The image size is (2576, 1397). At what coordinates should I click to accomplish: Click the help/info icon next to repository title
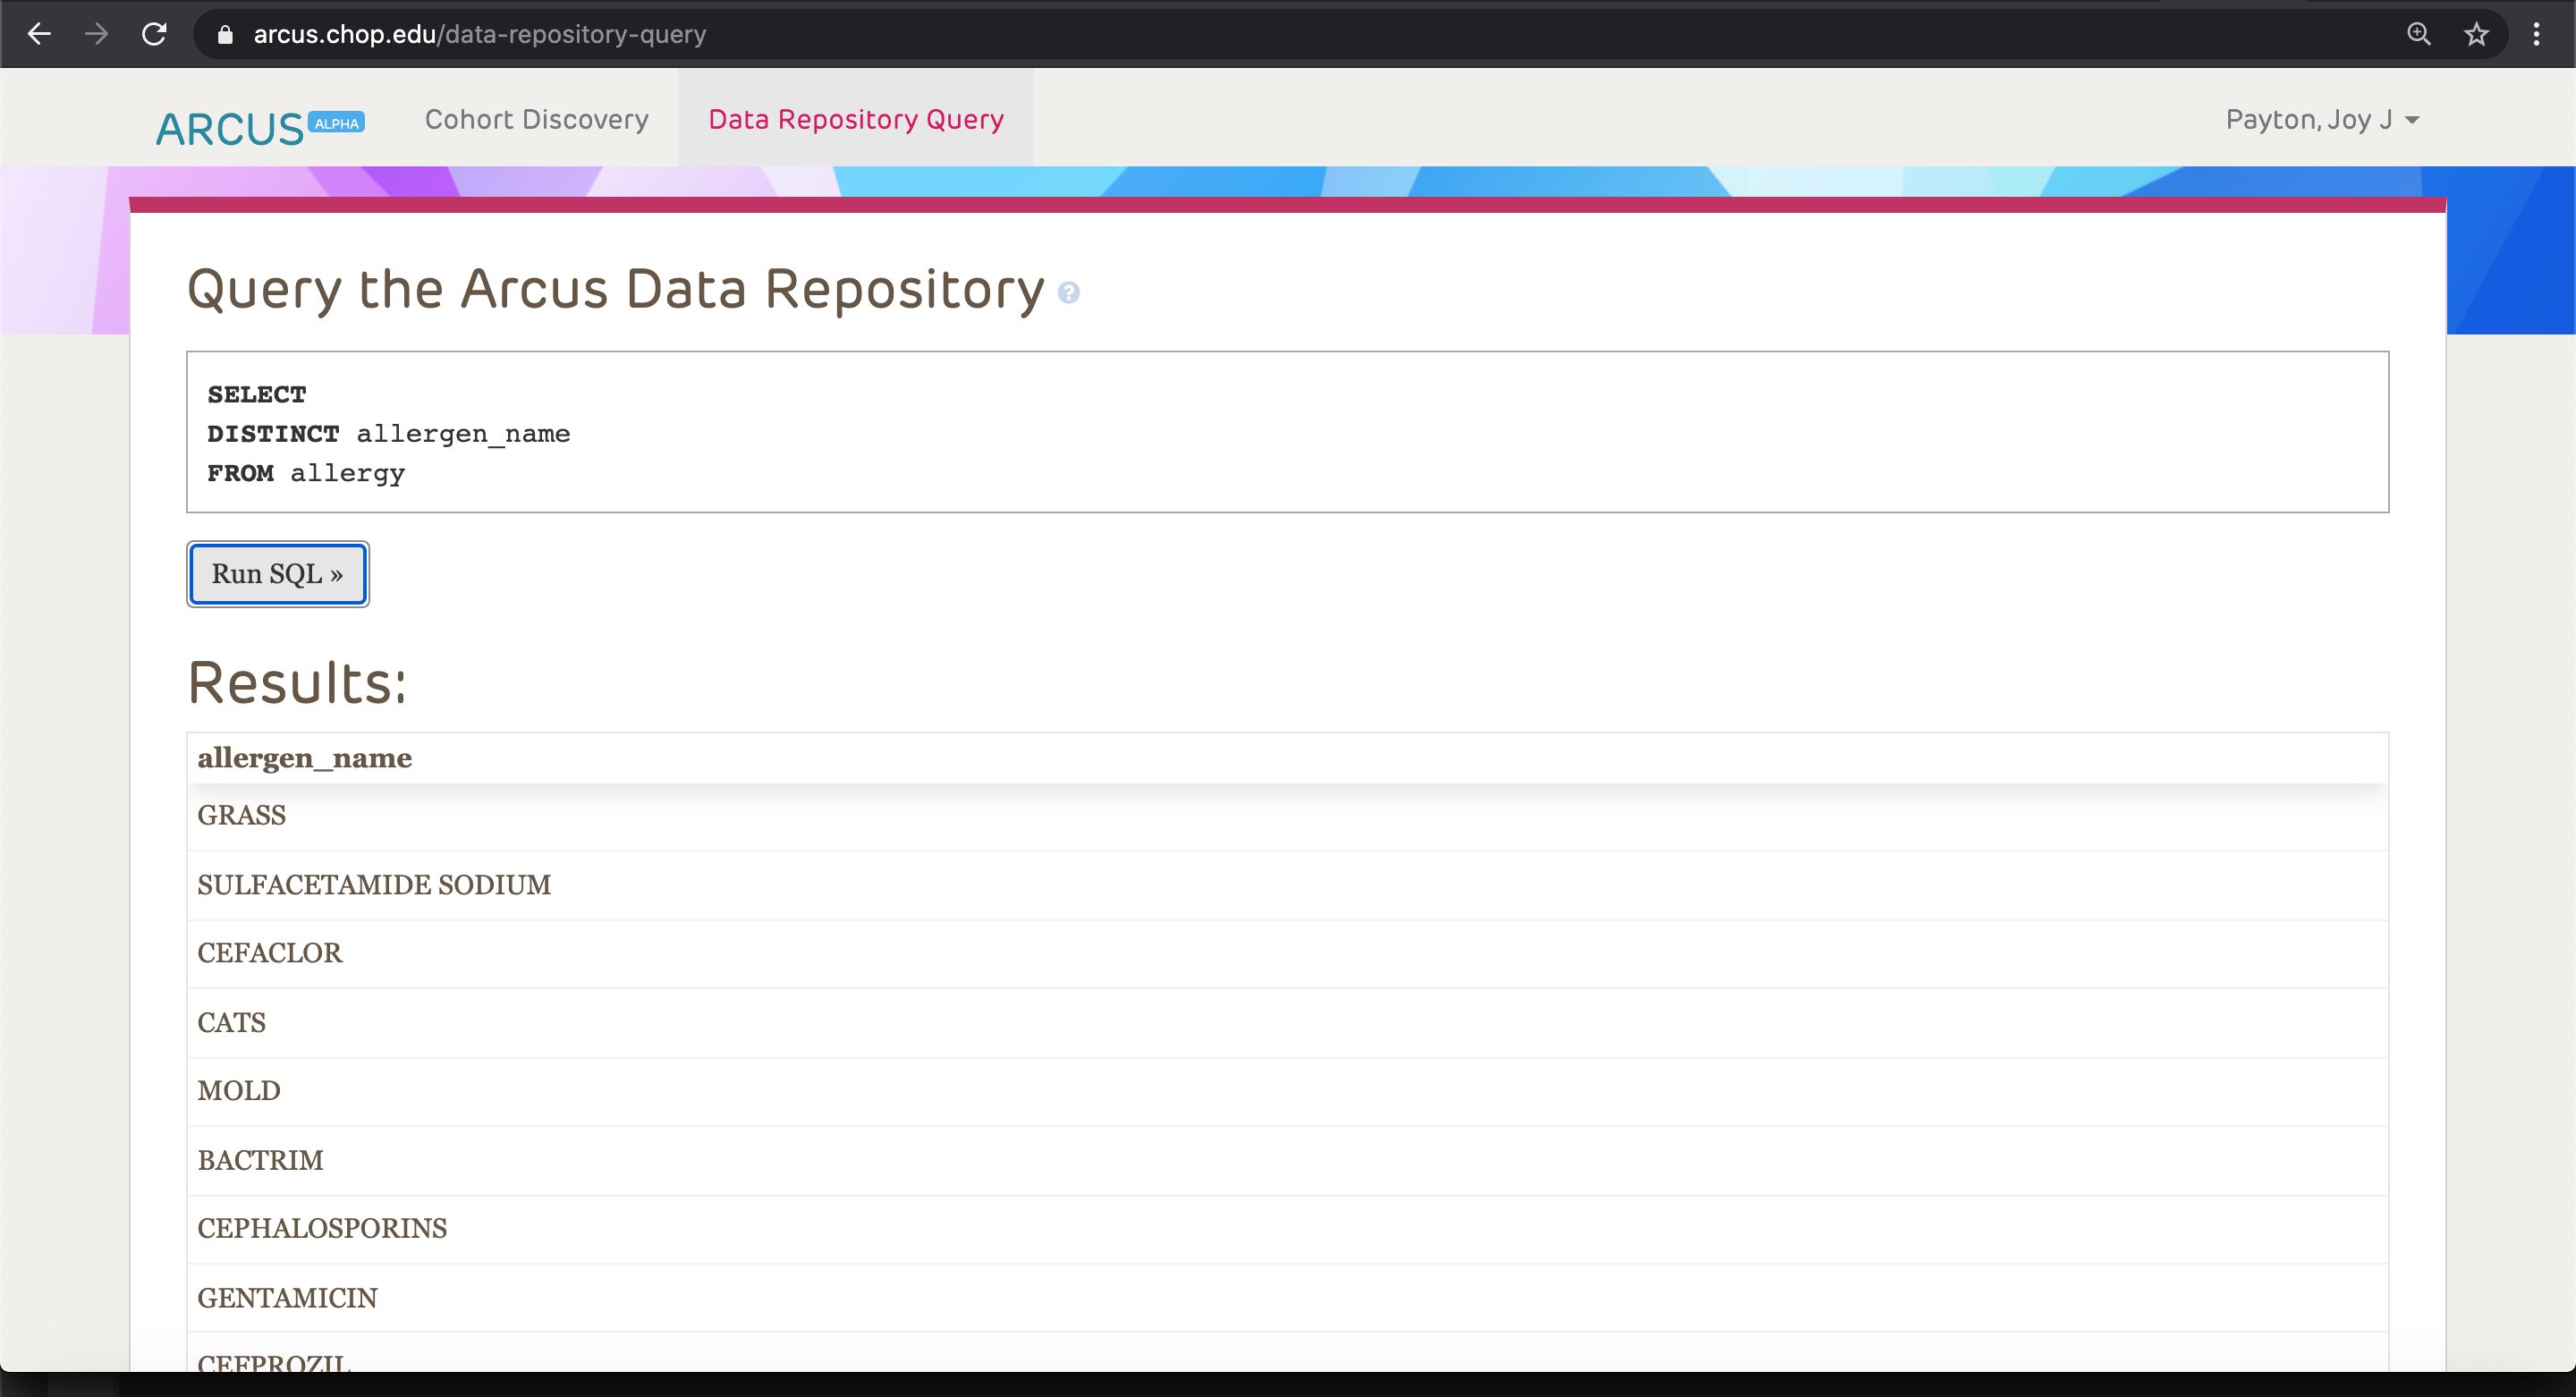1070,292
